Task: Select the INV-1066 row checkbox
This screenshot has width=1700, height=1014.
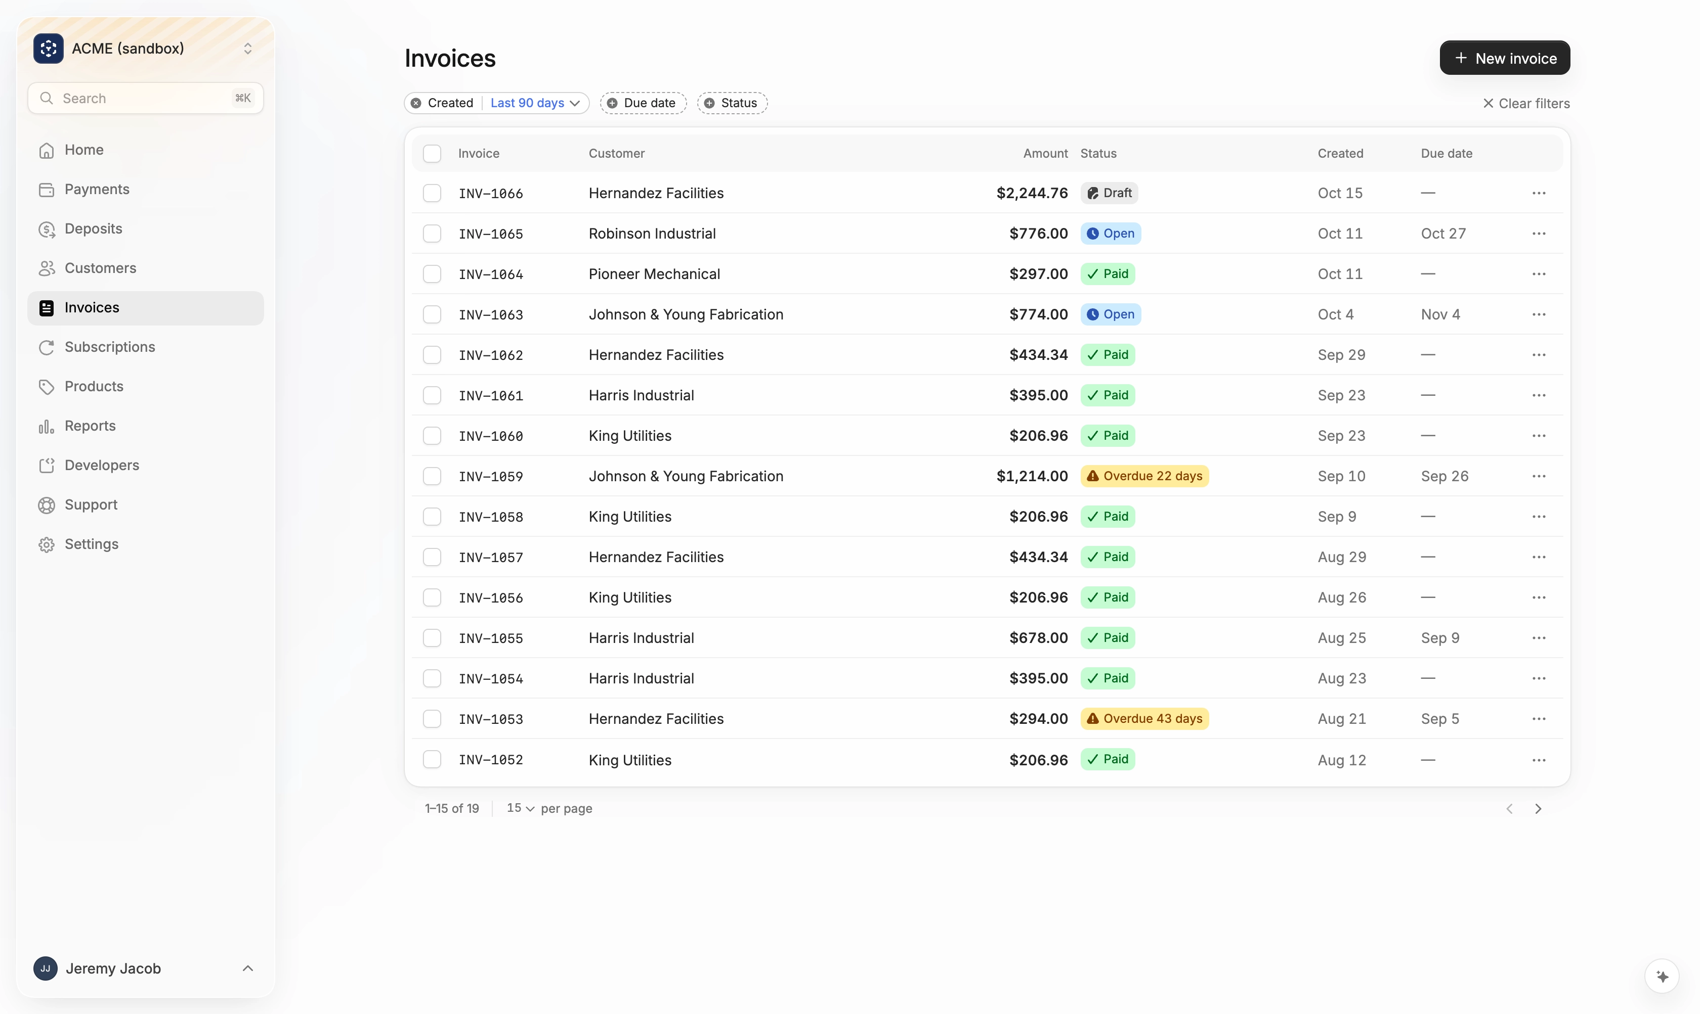Action: (x=432, y=194)
